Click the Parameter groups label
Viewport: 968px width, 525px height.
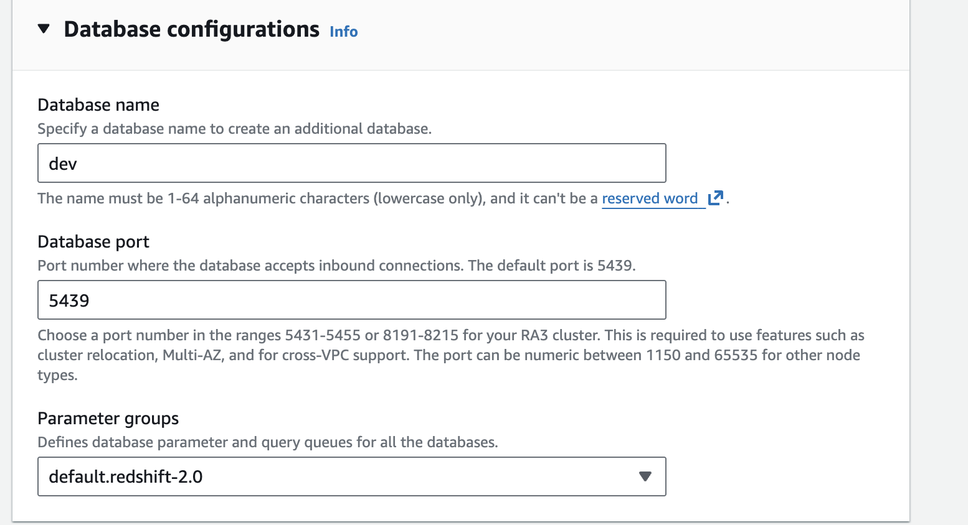coord(108,418)
